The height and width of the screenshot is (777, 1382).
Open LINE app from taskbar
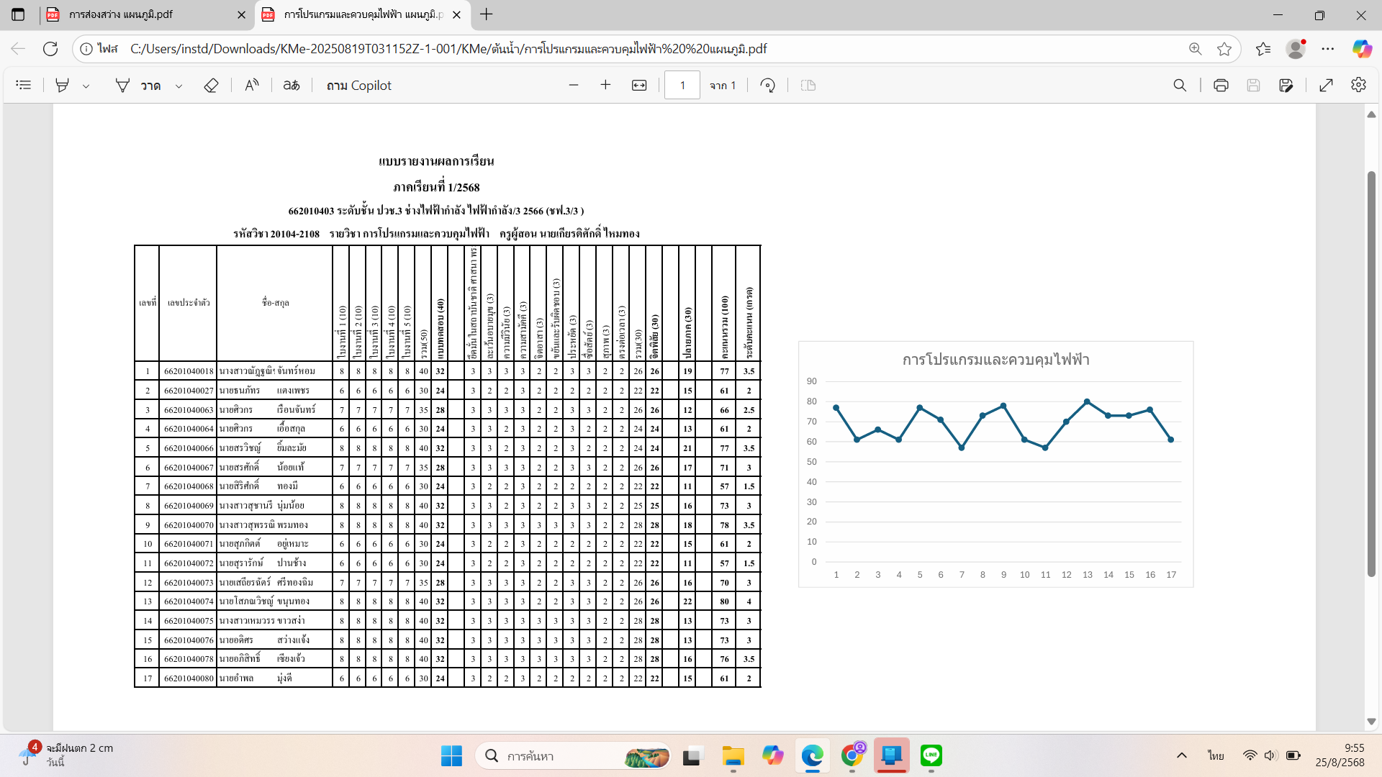(931, 755)
